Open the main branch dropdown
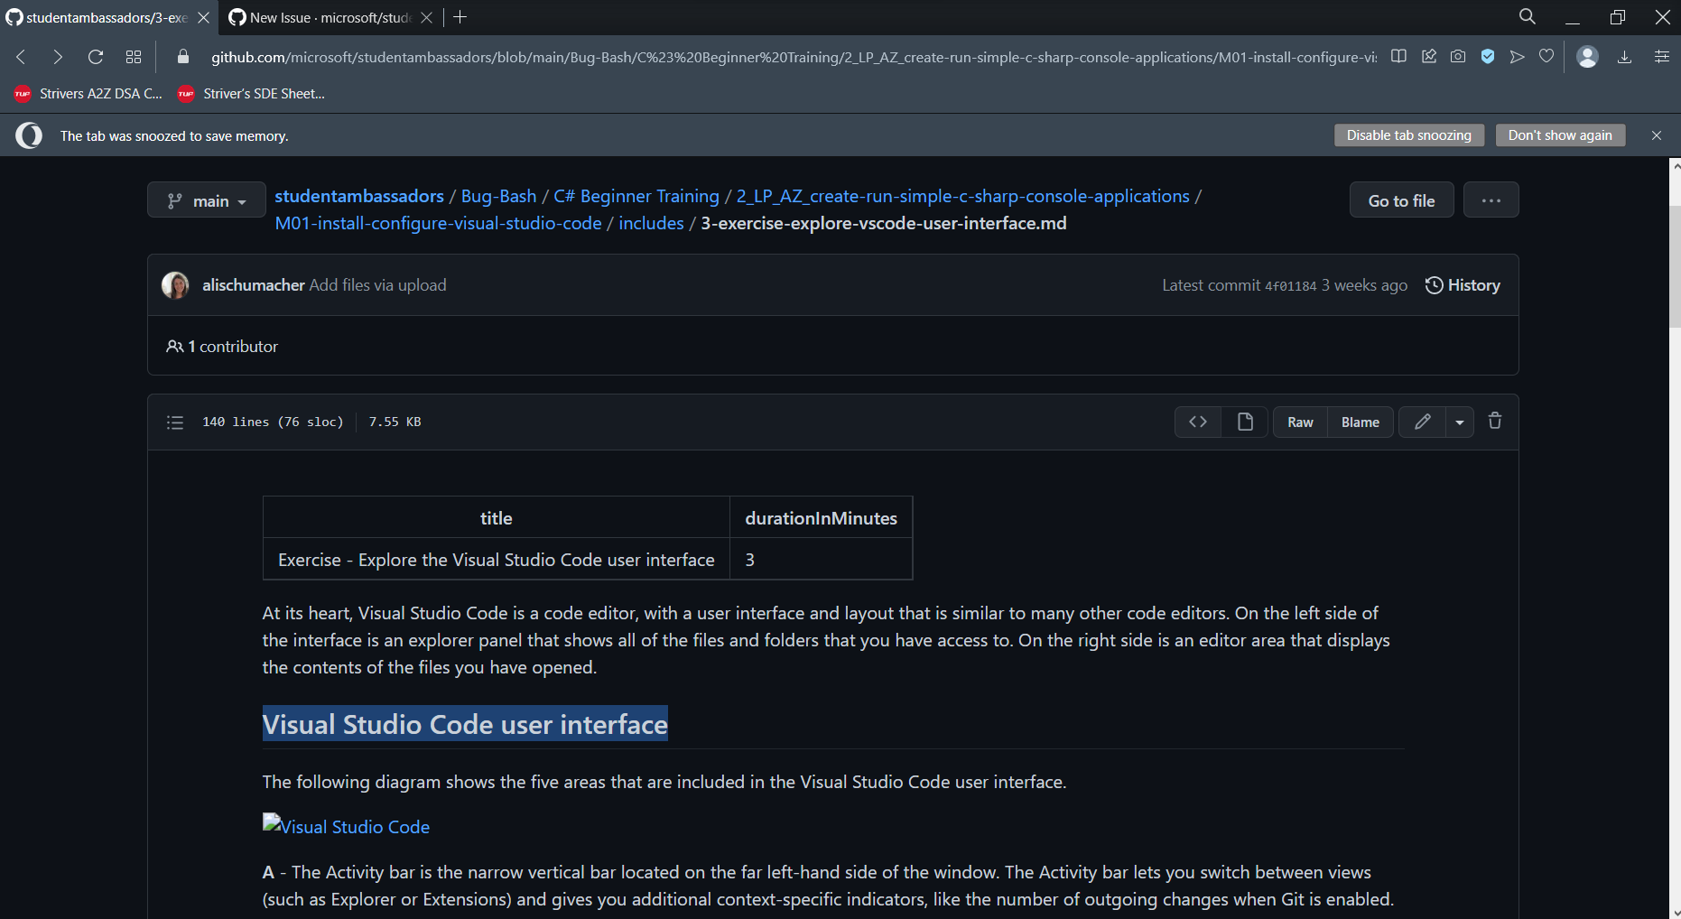Image resolution: width=1681 pixels, height=919 pixels. click(207, 200)
